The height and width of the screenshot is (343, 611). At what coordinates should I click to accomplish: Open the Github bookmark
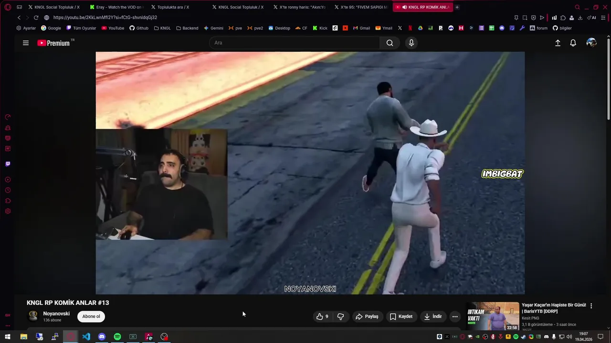point(139,28)
